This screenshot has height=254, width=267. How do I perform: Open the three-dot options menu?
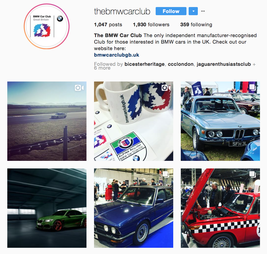[203, 11]
